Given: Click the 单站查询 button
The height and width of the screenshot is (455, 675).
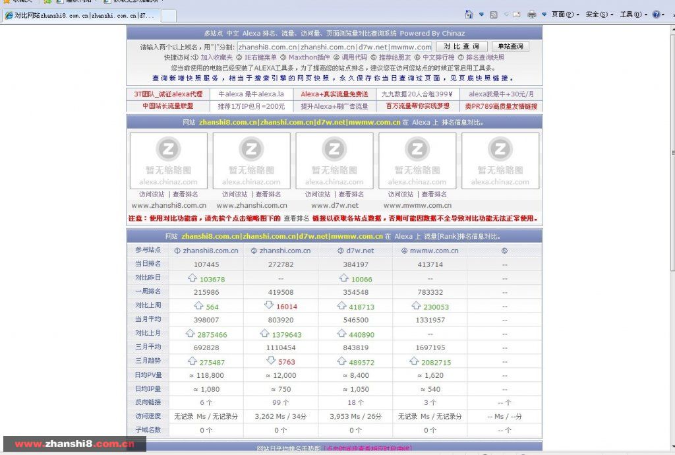Looking at the screenshot, I should [x=510, y=47].
